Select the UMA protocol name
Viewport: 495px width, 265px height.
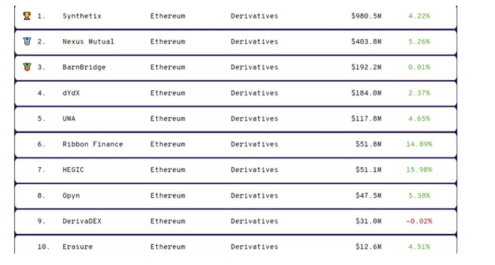(69, 119)
